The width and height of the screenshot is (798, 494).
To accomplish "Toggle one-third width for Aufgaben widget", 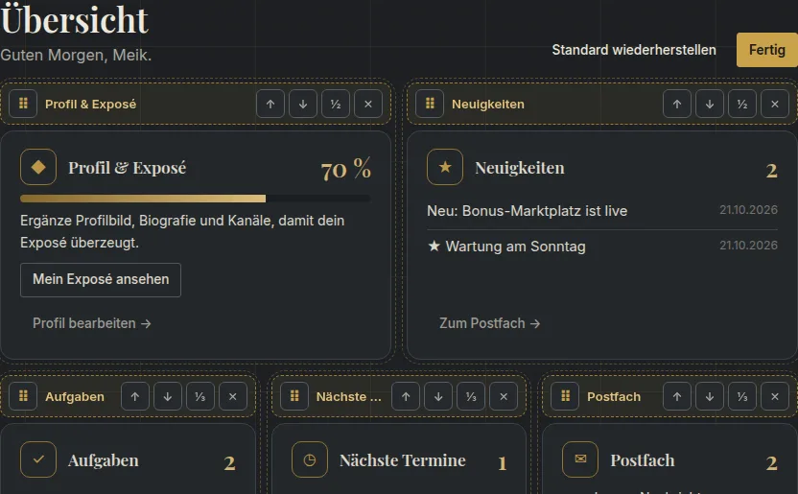I will pyautogui.click(x=200, y=396).
